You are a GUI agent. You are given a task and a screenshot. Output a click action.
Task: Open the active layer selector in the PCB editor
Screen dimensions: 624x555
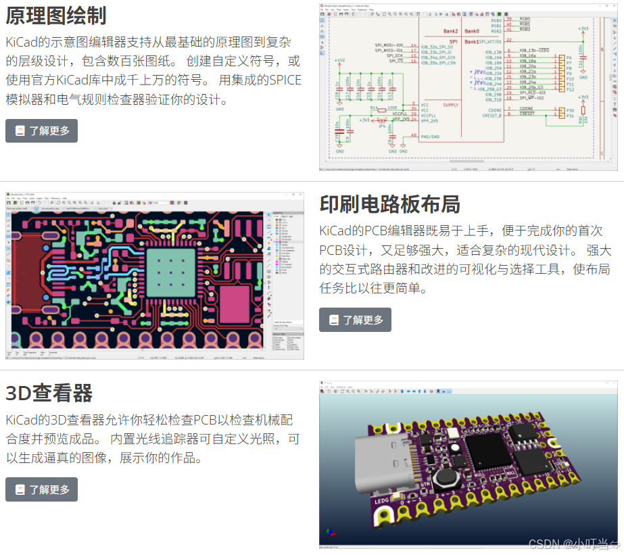point(162,203)
